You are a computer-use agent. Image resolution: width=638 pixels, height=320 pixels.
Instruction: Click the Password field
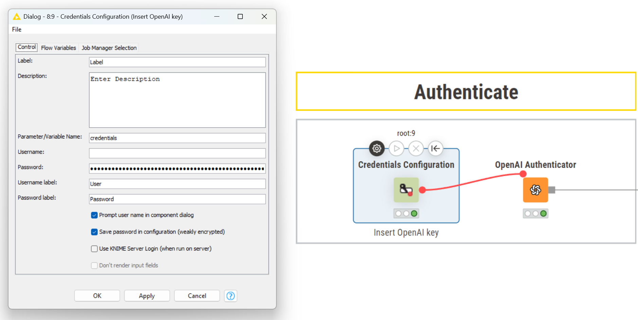click(177, 169)
